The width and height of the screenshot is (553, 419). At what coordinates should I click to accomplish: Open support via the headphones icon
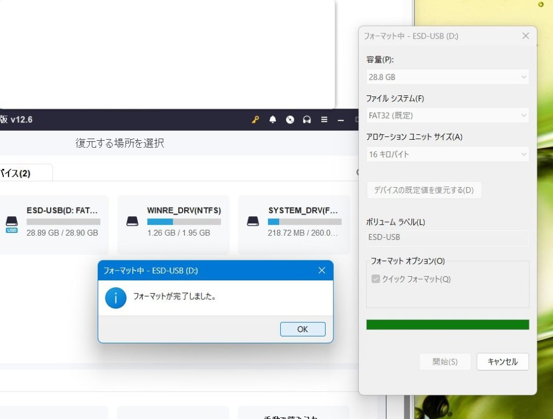(x=307, y=120)
